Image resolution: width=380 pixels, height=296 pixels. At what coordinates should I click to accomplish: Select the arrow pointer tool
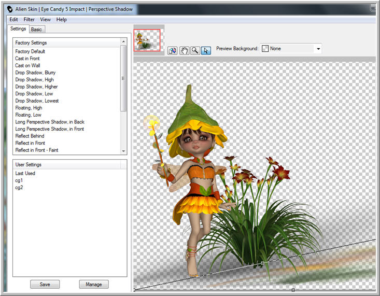point(206,51)
